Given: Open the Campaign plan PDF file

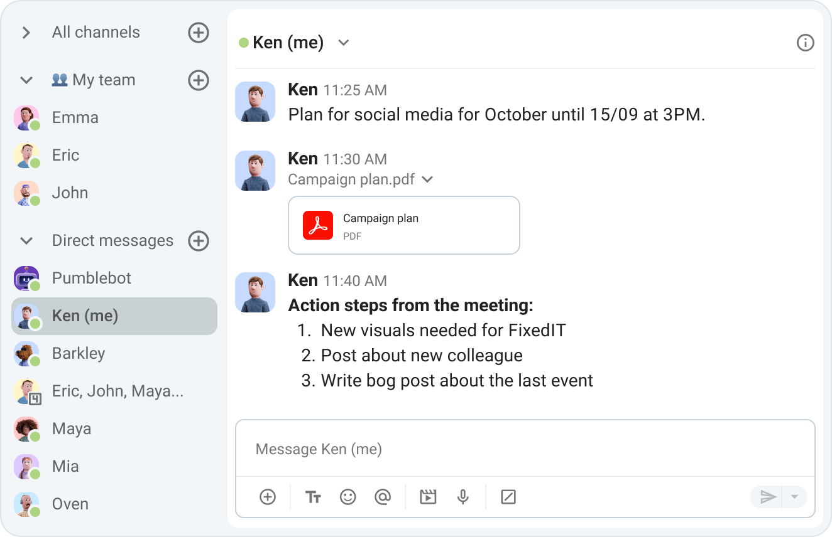Looking at the screenshot, I should point(403,225).
